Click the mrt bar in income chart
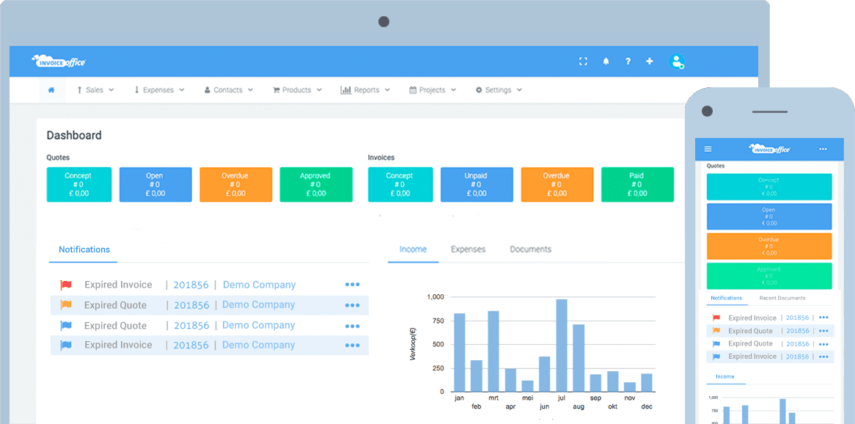855x424 pixels. click(493, 351)
